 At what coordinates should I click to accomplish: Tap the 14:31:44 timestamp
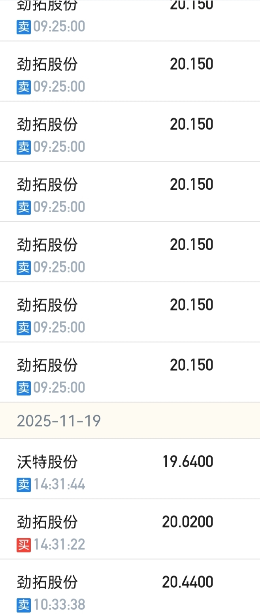pos(59,484)
